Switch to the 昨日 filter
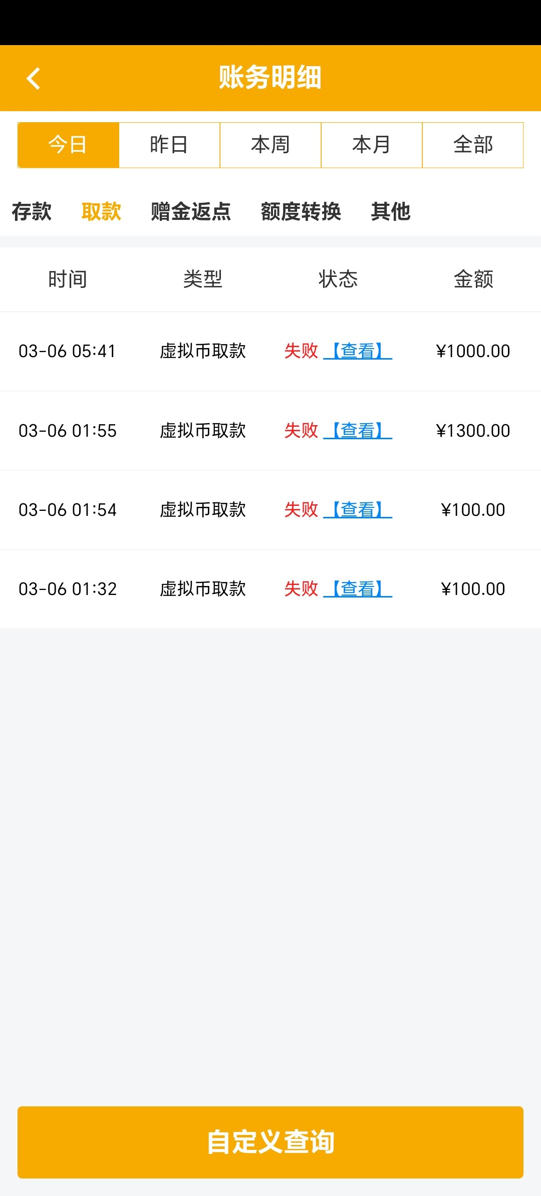The width and height of the screenshot is (541, 1196). pos(169,145)
